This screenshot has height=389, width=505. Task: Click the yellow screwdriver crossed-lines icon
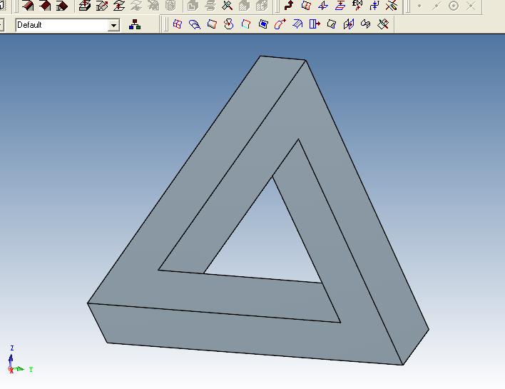coord(392,6)
